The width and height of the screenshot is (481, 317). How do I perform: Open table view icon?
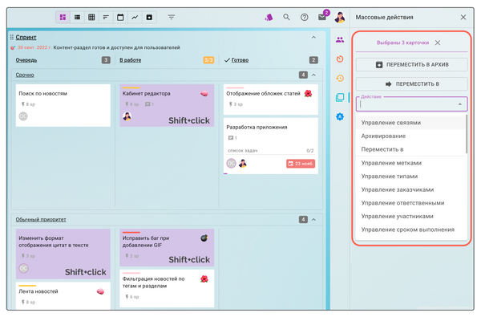point(91,17)
